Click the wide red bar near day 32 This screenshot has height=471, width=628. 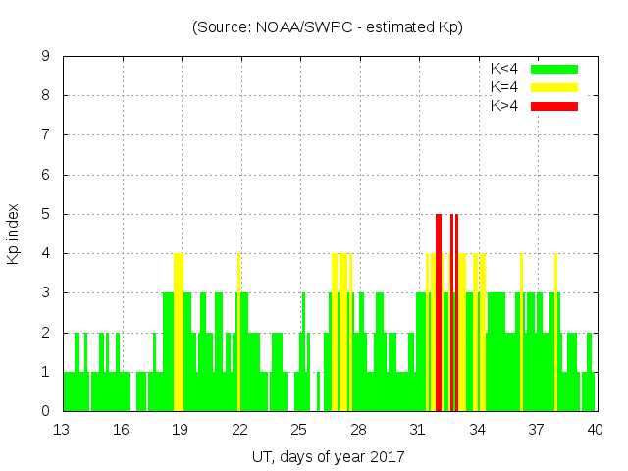[439, 312]
